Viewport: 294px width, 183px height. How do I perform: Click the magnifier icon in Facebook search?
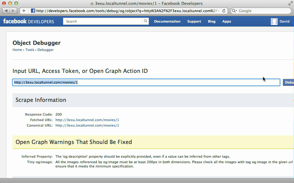click(x=145, y=21)
